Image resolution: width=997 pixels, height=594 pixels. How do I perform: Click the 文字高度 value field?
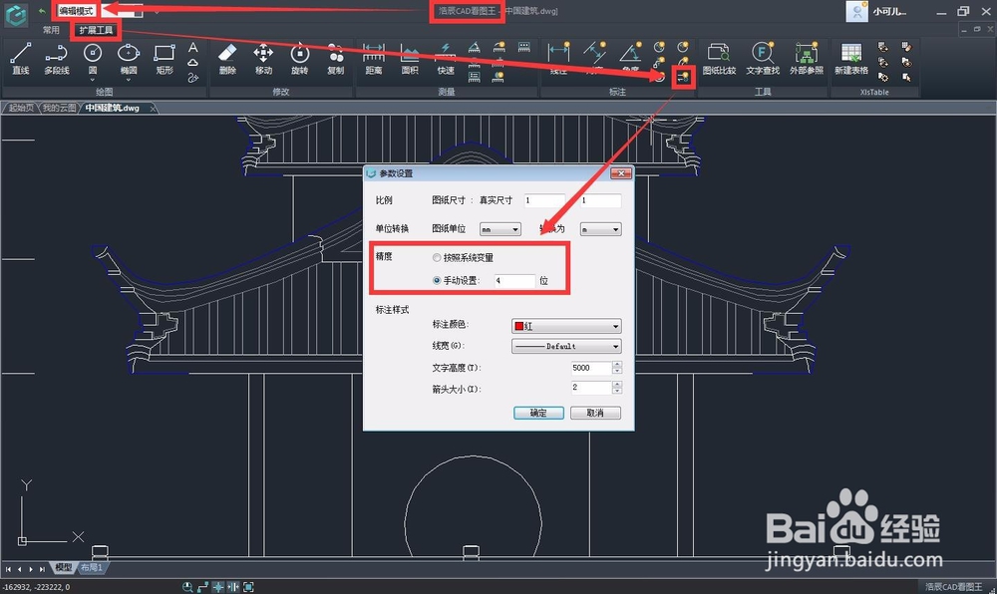pos(591,368)
